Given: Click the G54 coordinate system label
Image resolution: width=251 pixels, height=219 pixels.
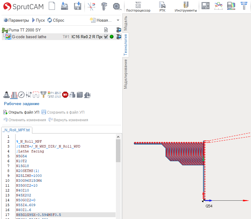Looking at the screenshot, I should [209, 206].
